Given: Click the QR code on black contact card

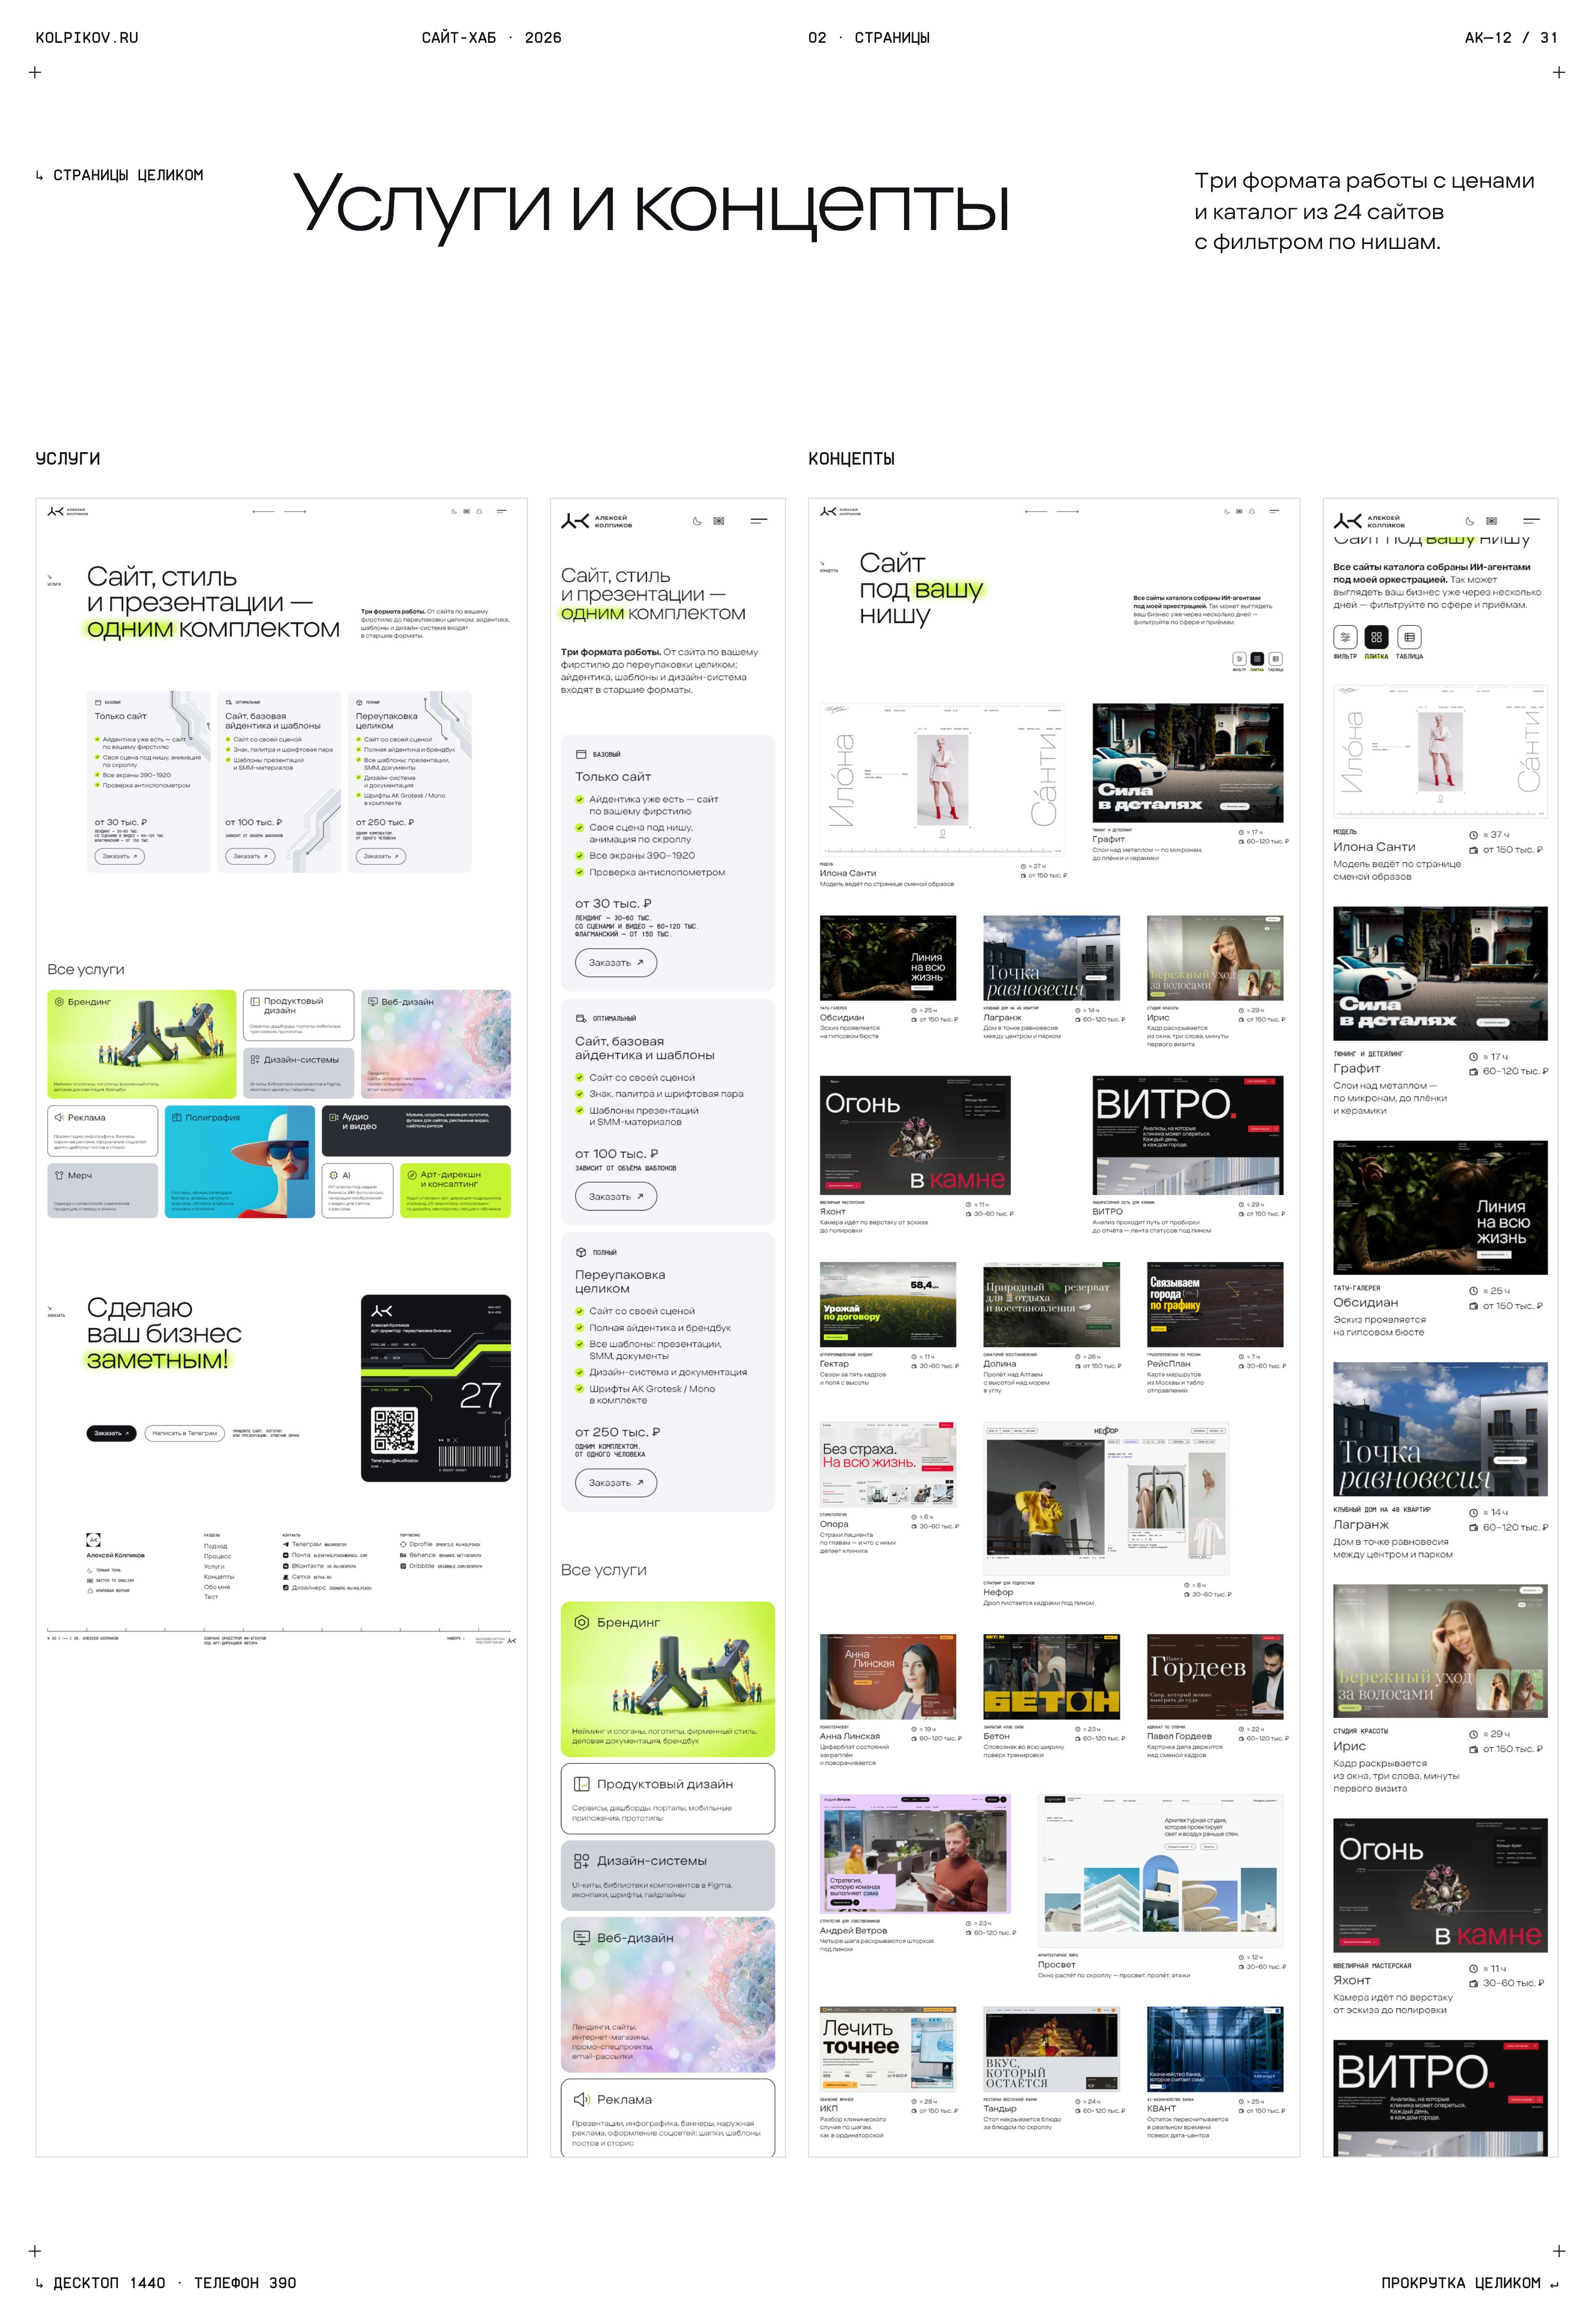Looking at the screenshot, I should click(393, 1430).
